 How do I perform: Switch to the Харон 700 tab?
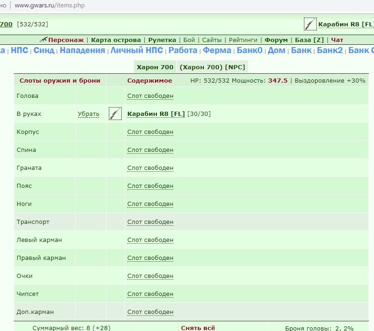pyautogui.click(x=155, y=67)
